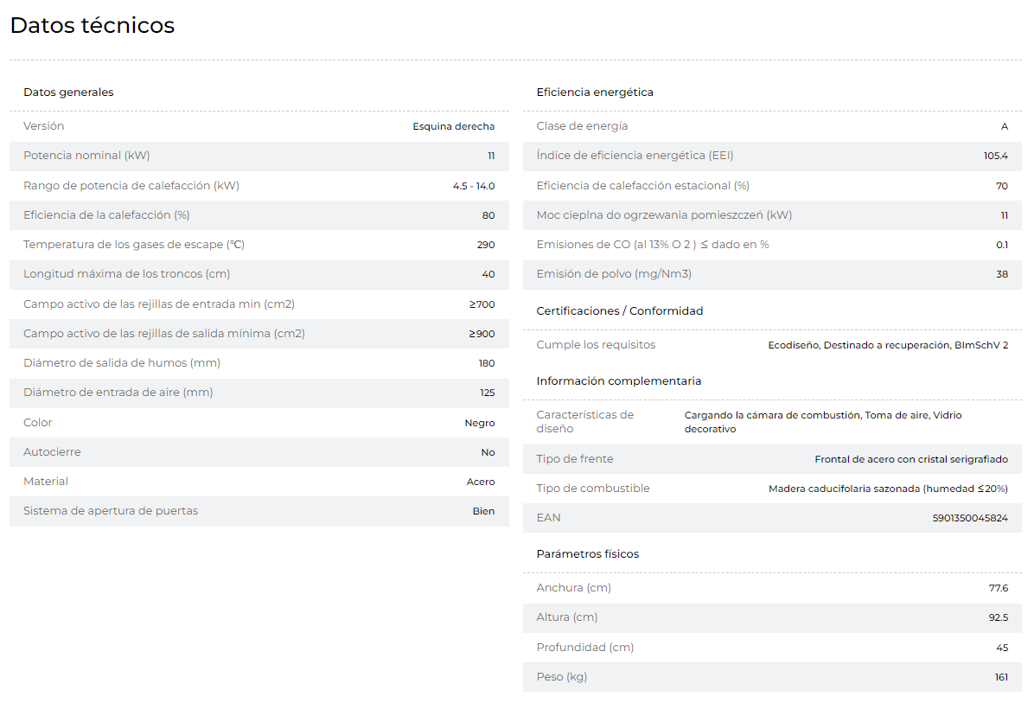Select the Eficiencia energética section header

[x=595, y=93]
